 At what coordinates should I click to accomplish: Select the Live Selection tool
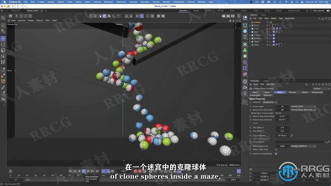coord(3,25)
